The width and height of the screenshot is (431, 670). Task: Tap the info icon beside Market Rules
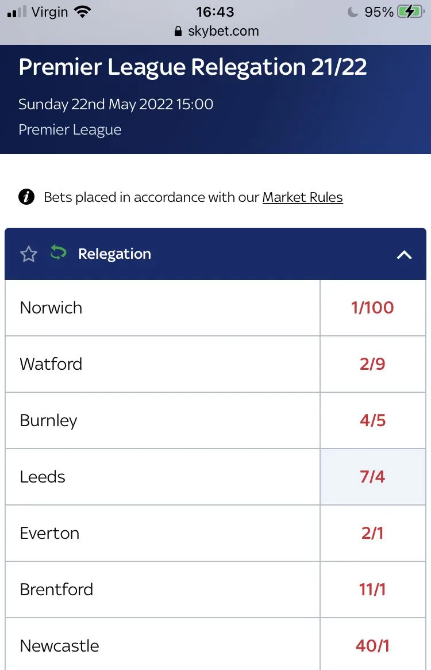[x=26, y=197]
